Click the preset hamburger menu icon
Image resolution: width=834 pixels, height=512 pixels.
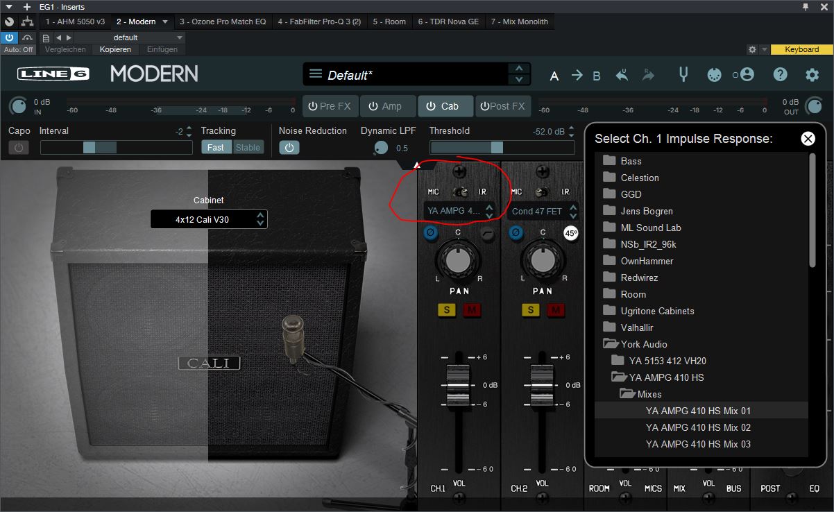(316, 74)
